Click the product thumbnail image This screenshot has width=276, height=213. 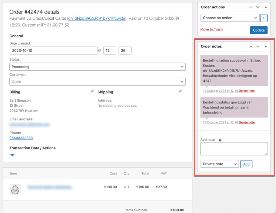pyautogui.click(x=15, y=190)
